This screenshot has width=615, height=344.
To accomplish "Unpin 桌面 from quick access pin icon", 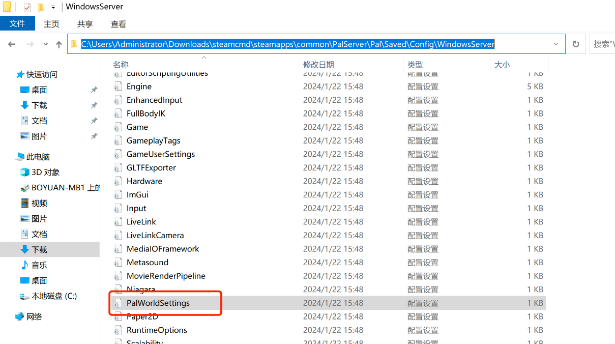I will tap(94, 90).
